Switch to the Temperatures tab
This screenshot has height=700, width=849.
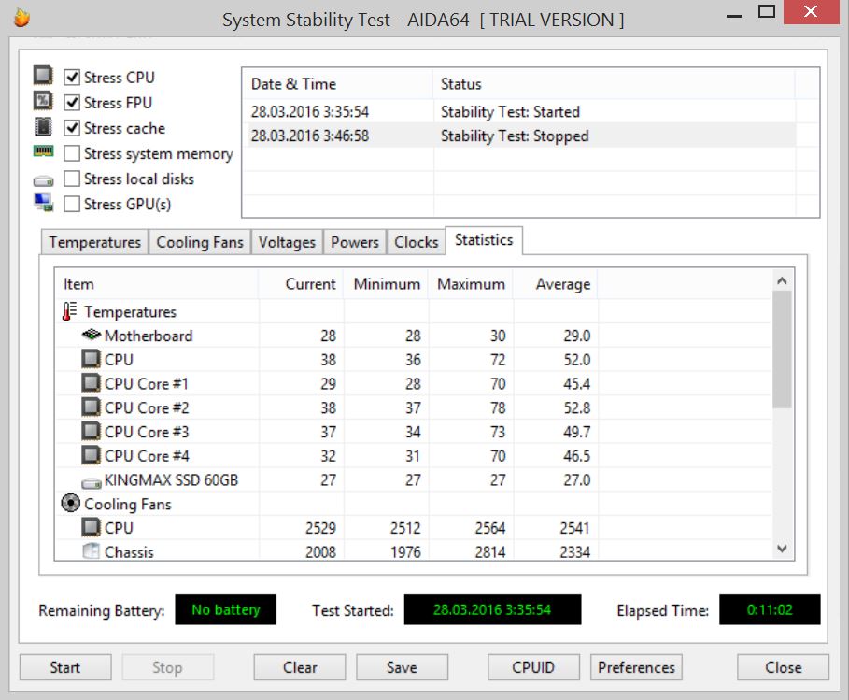point(94,242)
